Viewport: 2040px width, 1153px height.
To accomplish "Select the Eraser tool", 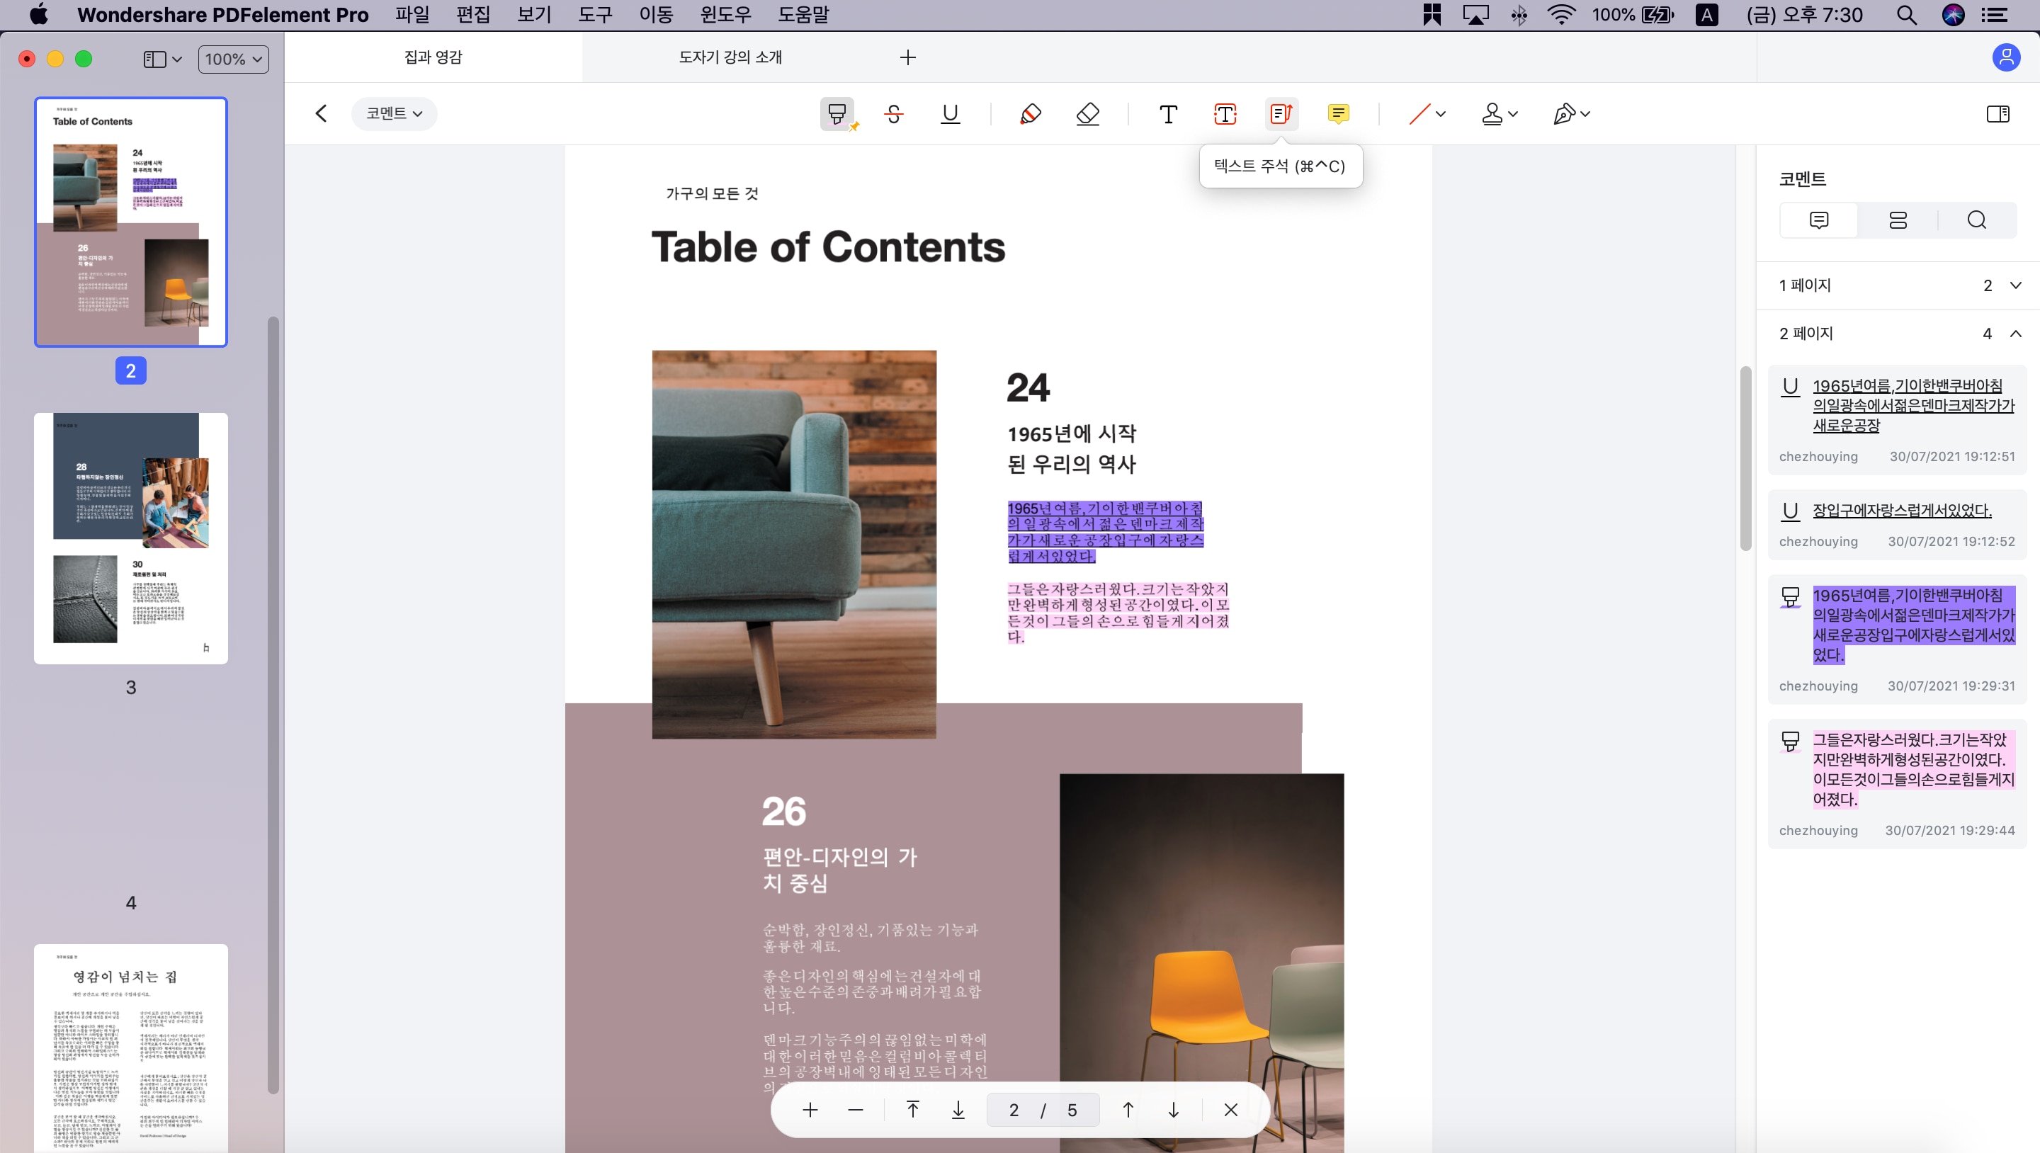I will (x=1087, y=114).
